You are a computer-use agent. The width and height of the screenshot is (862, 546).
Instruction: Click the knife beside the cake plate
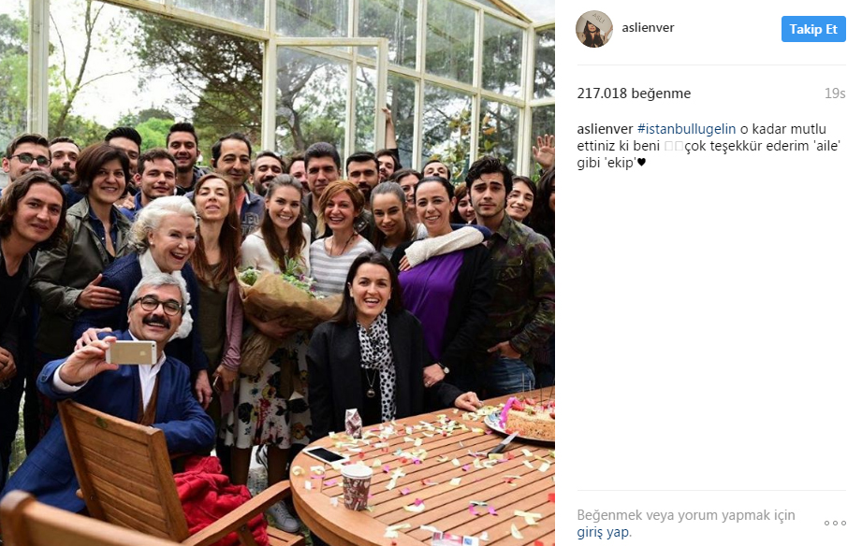point(503,442)
